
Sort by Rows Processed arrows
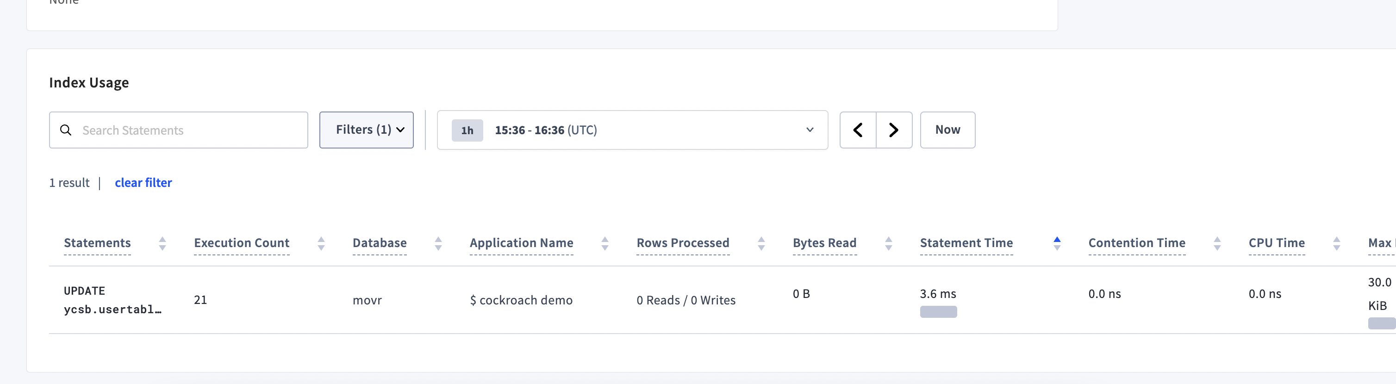pos(761,244)
